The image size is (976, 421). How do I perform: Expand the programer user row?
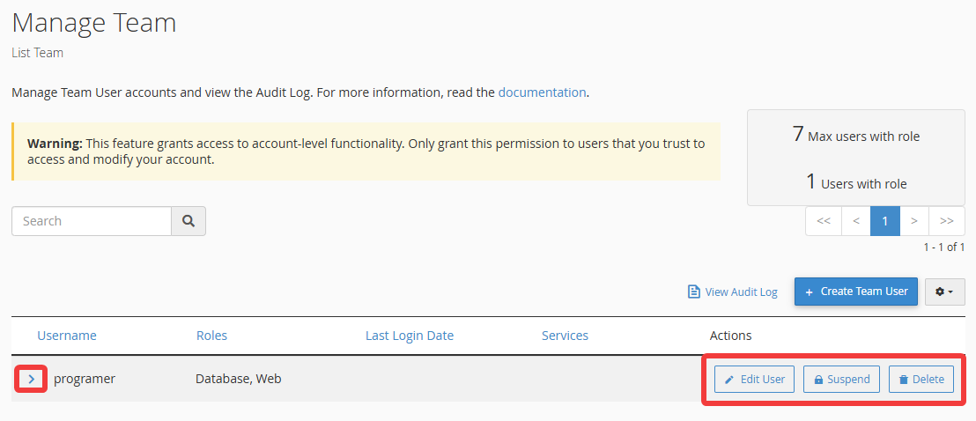31,379
